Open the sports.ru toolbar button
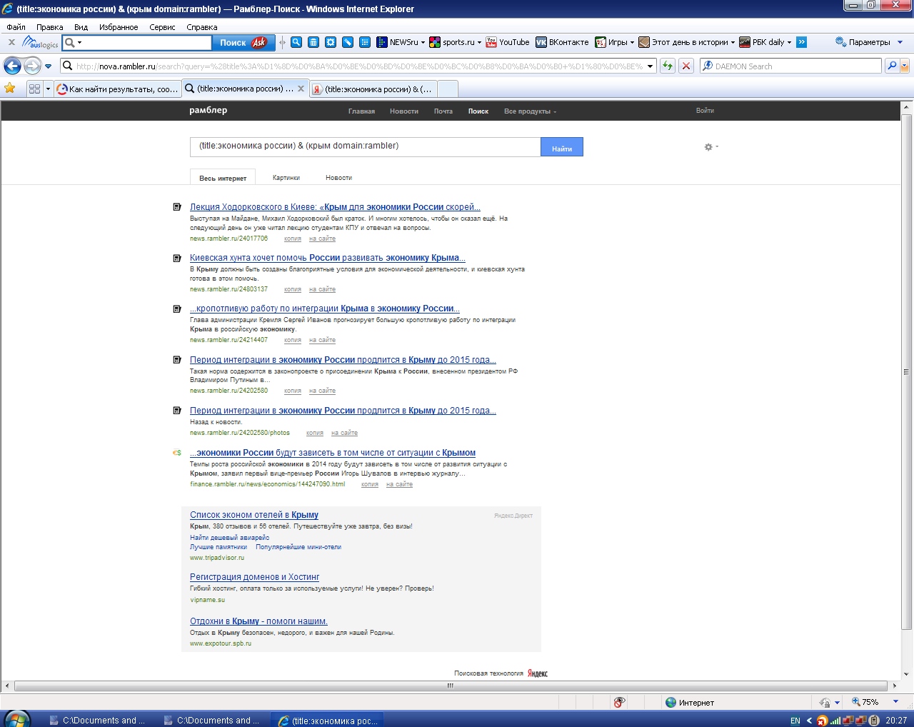The width and height of the screenshot is (914, 727). [455, 42]
